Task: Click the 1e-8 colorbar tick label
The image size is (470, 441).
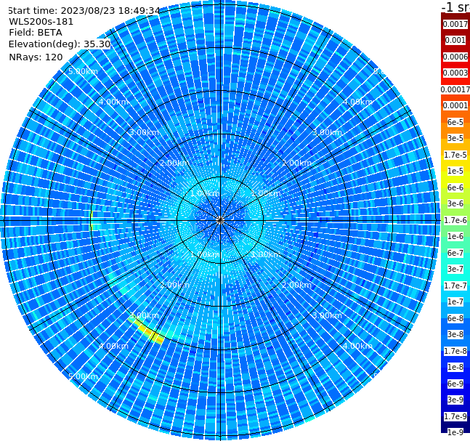Action: pos(455,367)
